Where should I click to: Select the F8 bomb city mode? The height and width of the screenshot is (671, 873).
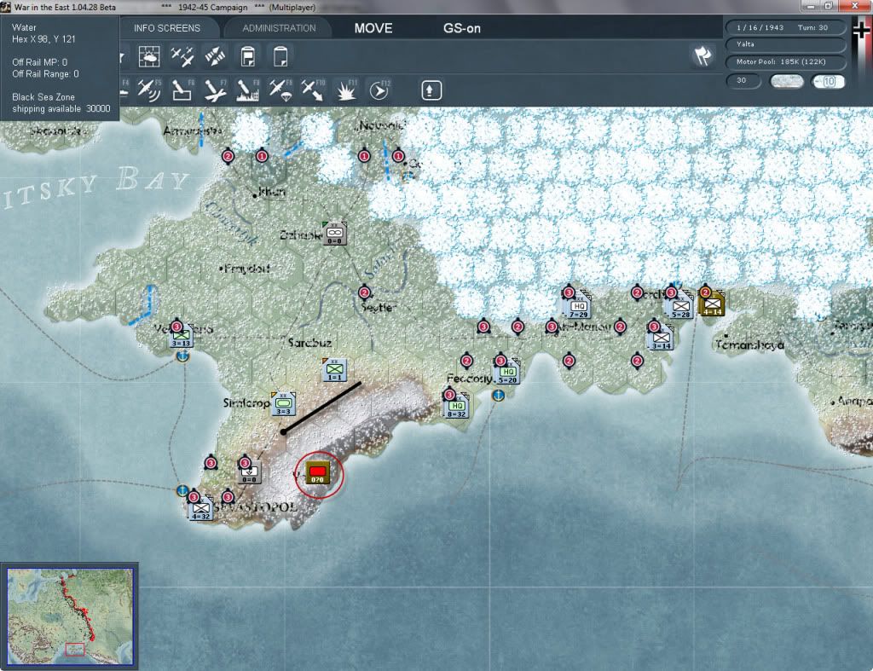point(248,90)
